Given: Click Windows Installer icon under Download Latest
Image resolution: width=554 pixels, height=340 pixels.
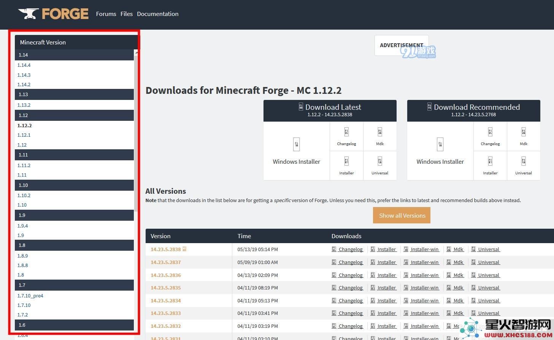Looking at the screenshot, I should point(296,144).
